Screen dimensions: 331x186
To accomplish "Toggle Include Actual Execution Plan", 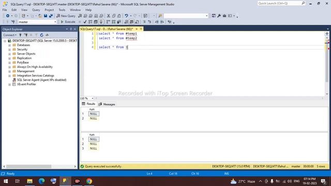I will tap(108, 22).
